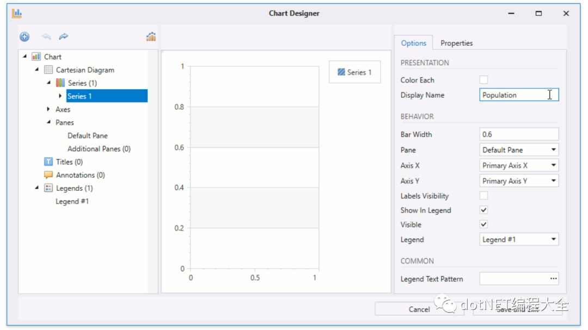Click the Cancel button
The height and width of the screenshot is (330, 588).
(x=419, y=309)
